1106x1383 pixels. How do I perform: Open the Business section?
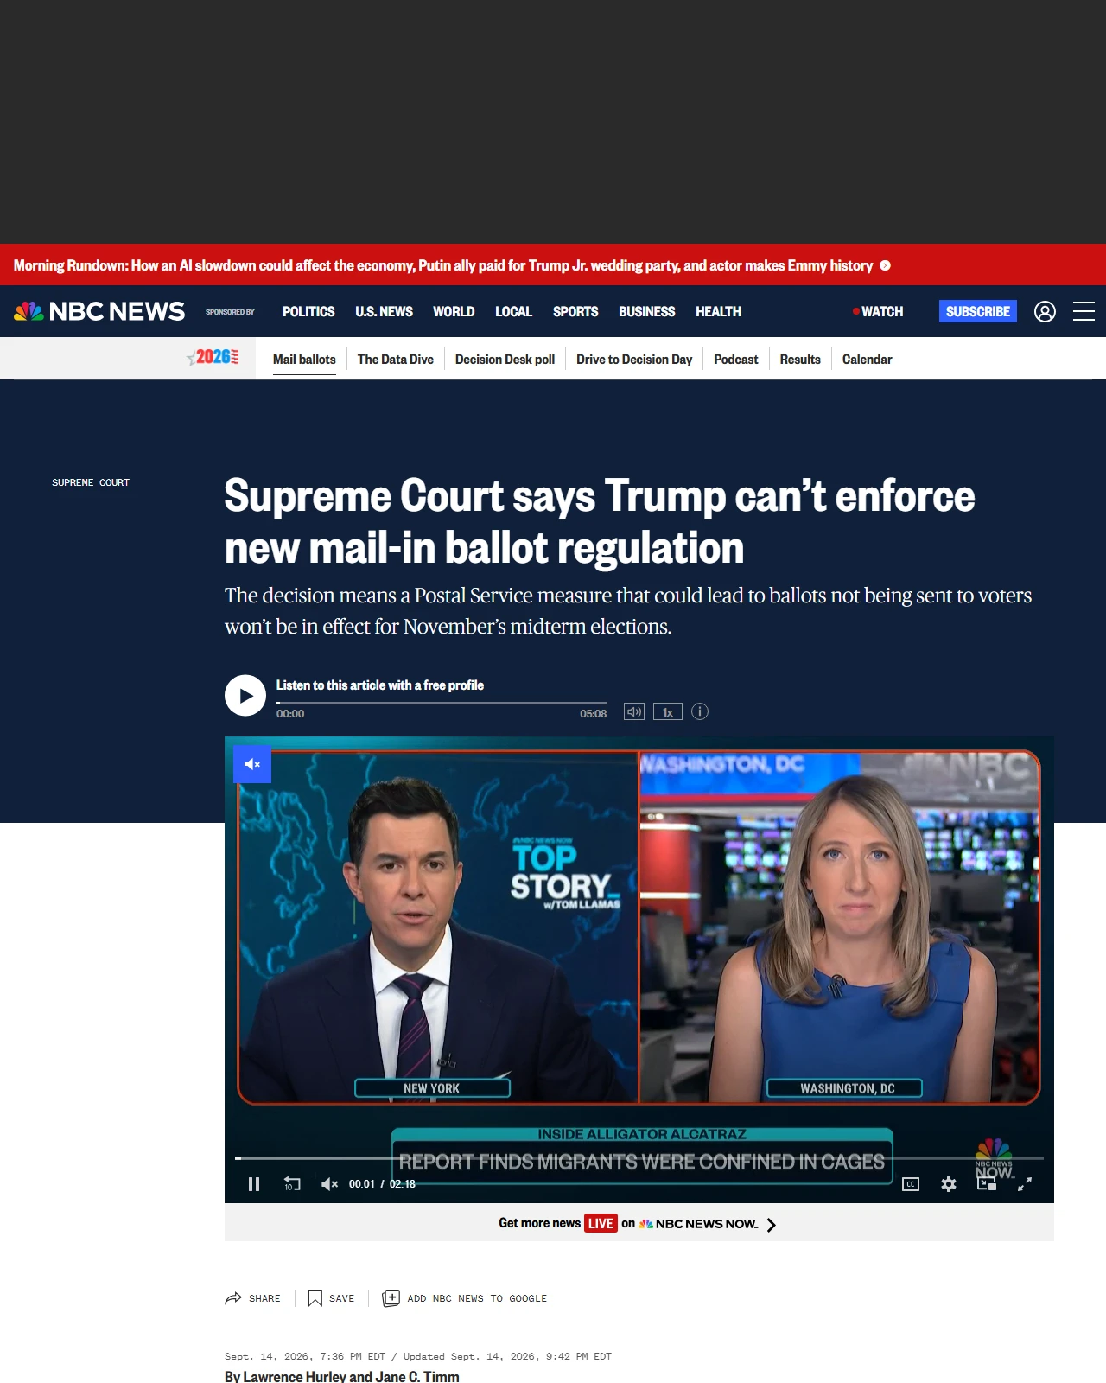pos(646,311)
